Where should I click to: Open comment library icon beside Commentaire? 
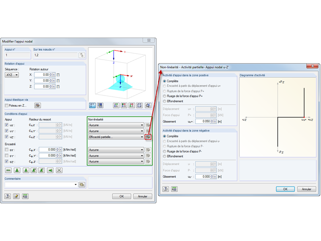coord(82,185)
